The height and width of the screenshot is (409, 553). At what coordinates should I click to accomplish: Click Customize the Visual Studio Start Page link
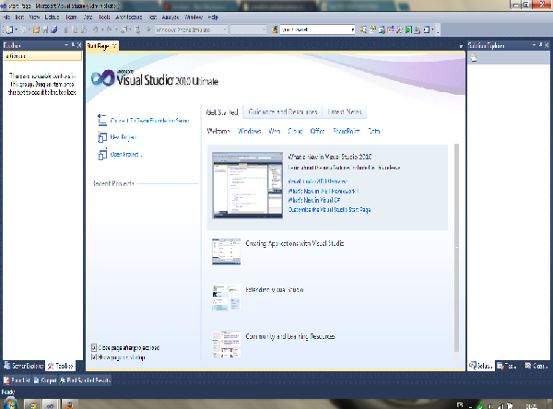329,209
